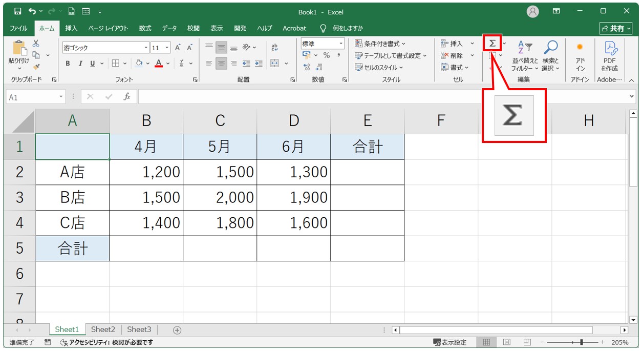The width and height of the screenshot is (642, 351).
Task: Toggle Bold formatting
Action: 68,64
